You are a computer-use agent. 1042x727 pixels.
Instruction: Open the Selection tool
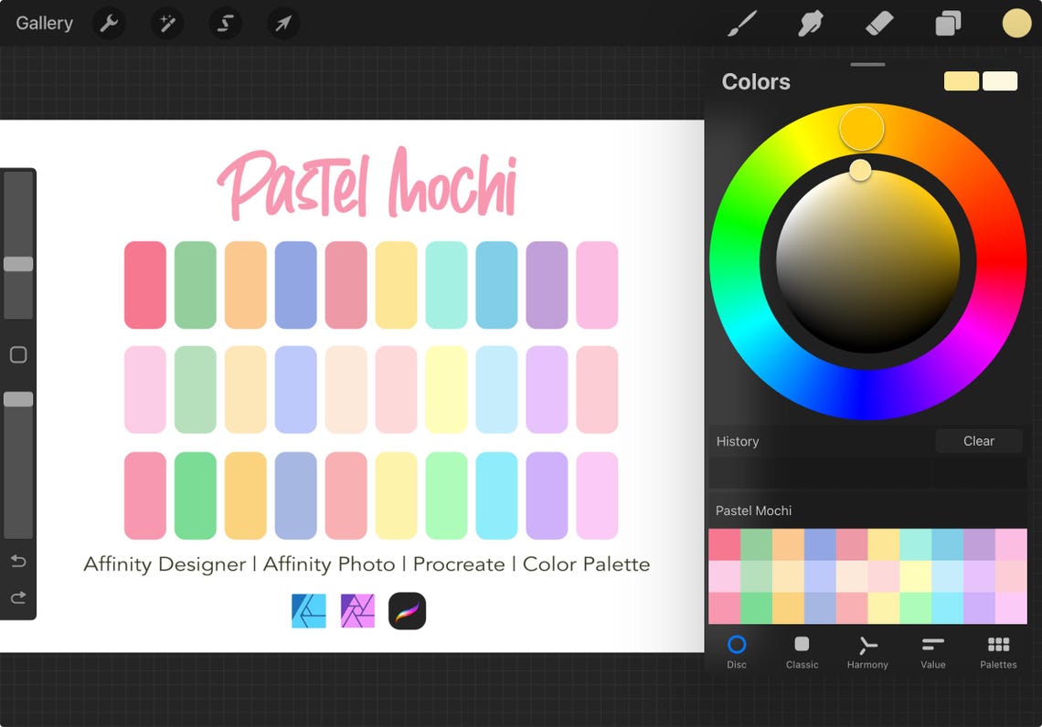click(x=225, y=23)
